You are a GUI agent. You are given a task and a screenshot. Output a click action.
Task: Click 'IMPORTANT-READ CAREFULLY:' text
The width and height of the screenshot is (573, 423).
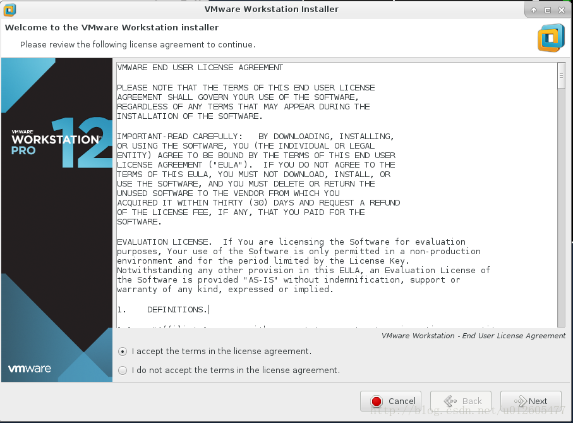[179, 137]
